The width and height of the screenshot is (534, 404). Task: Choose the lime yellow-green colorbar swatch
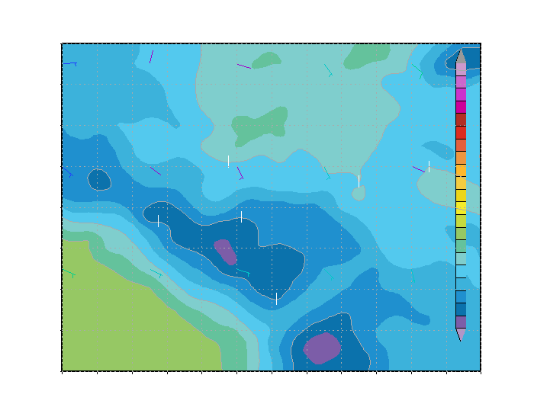tap(461, 220)
